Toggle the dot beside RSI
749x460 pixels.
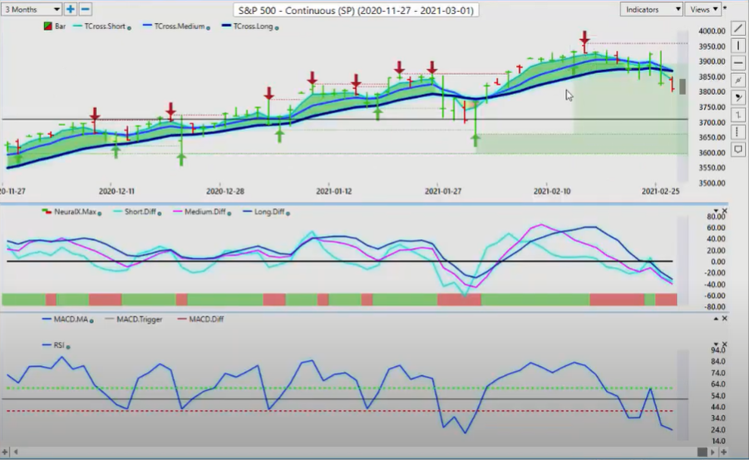point(68,347)
